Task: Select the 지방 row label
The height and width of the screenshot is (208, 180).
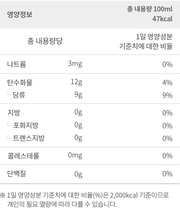Action: 14,113
